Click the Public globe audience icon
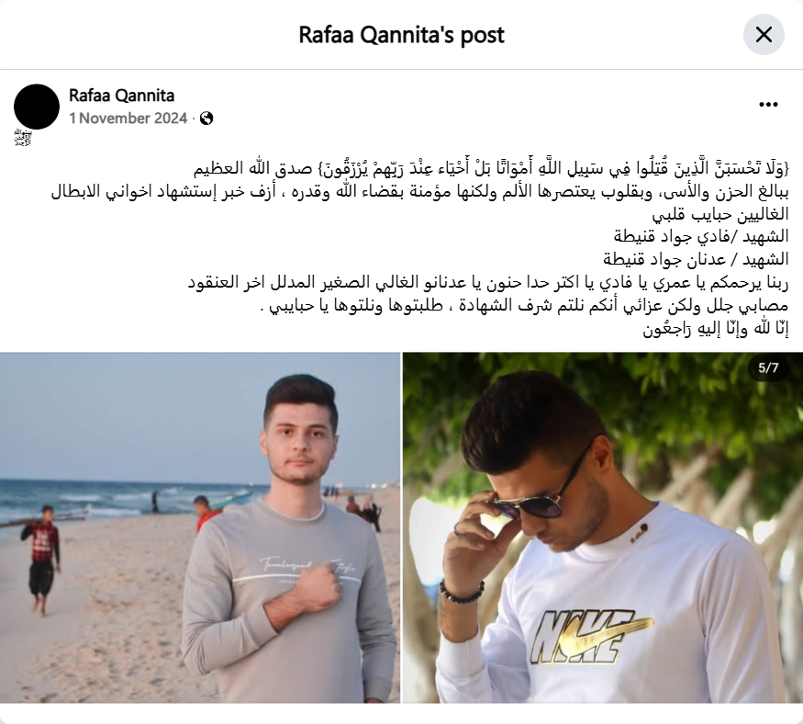Screen dimensions: 803x724 point(206,119)
